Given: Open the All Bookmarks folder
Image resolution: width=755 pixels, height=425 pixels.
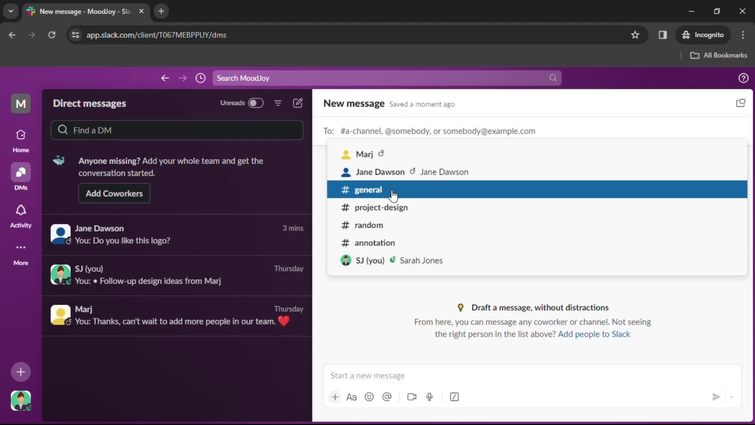Looking at the screenshot, I should click(x=718, y=55).
